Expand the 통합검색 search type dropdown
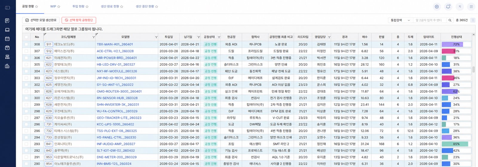This screenshot has height=167, width=478. click(x=400, y=20)
